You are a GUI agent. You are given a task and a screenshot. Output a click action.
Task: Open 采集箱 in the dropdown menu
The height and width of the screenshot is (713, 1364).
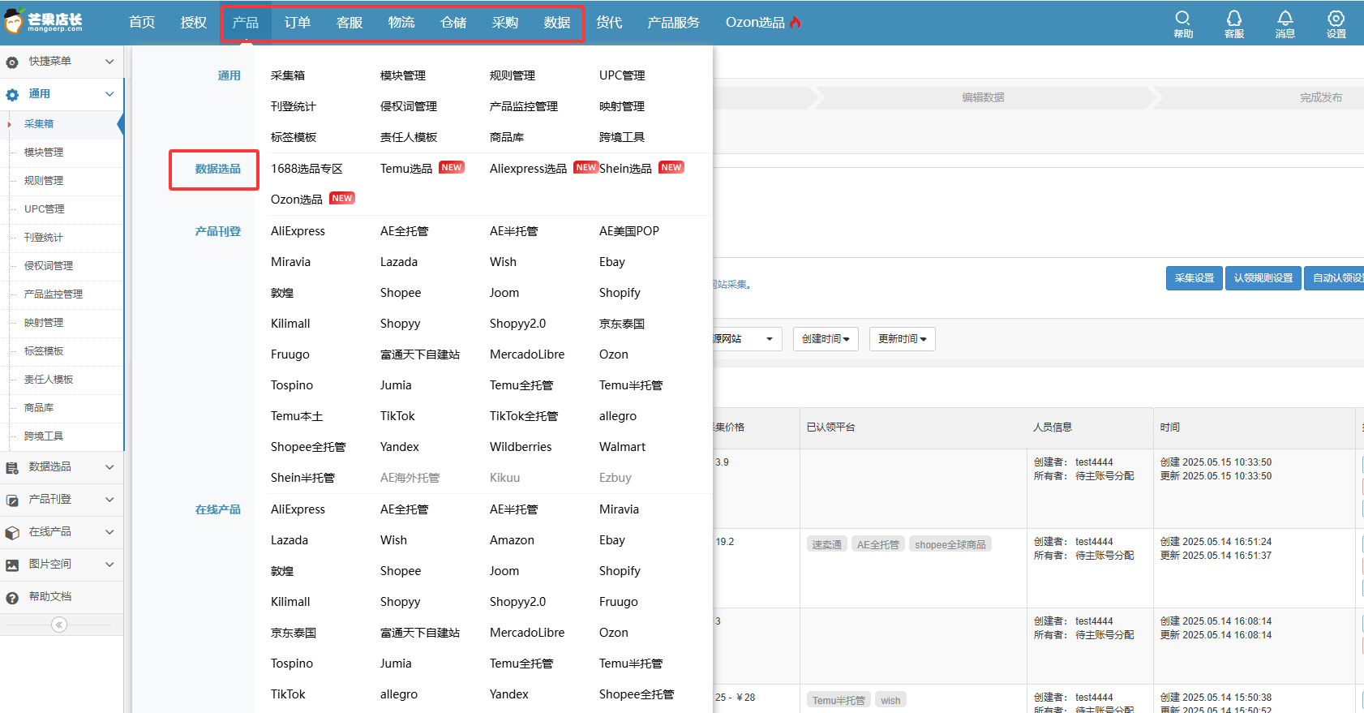click(288, 75)
